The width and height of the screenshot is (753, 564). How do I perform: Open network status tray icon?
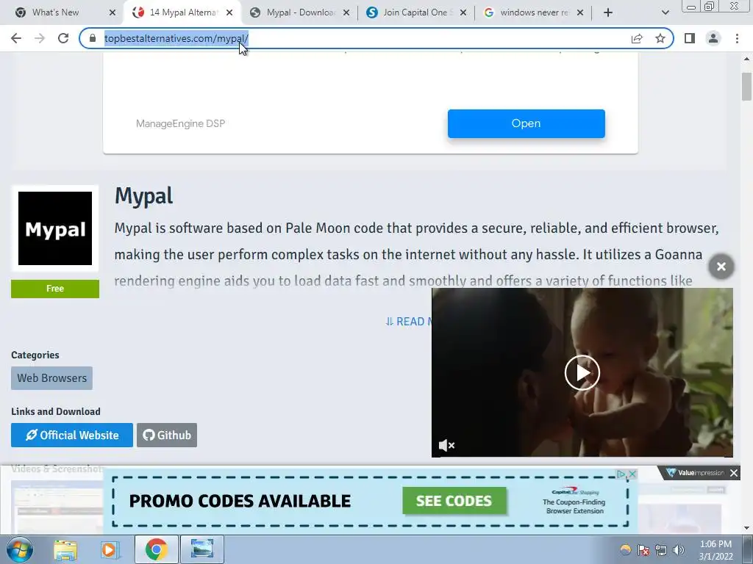tap(661, 550)
